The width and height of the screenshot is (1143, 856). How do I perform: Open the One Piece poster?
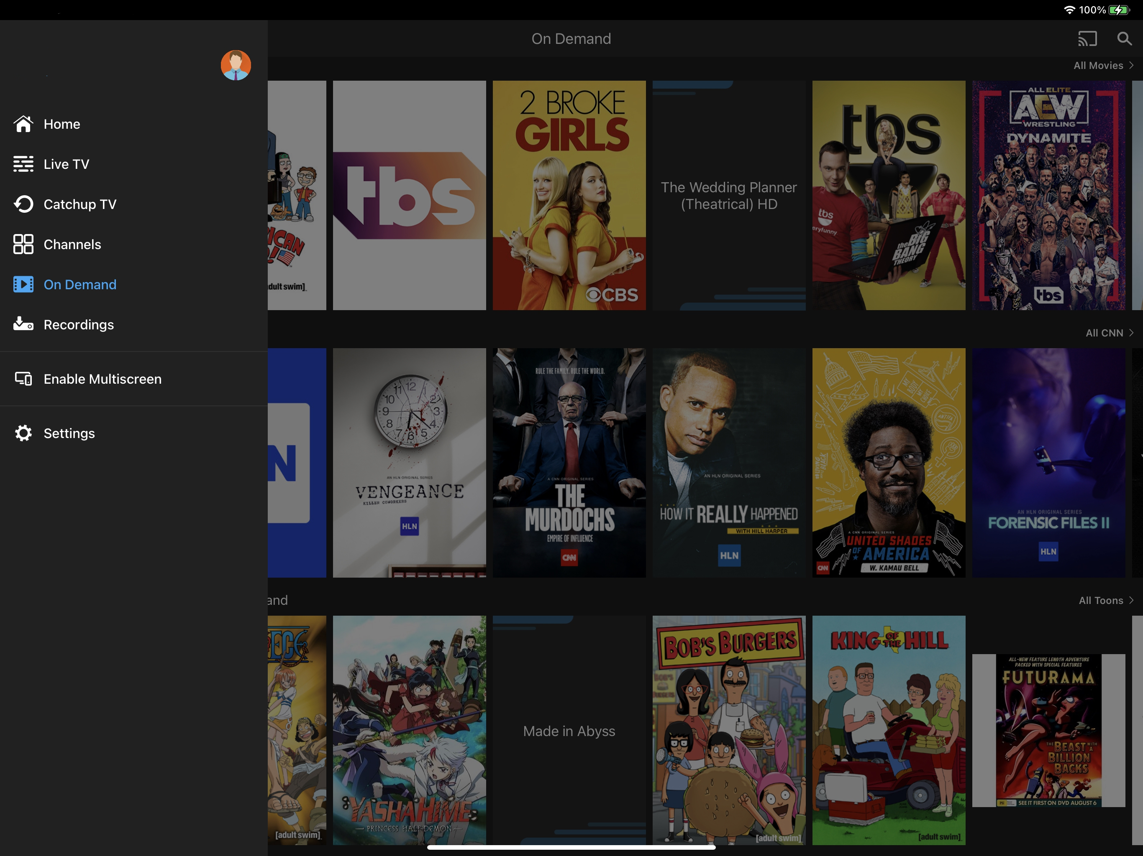297,730
